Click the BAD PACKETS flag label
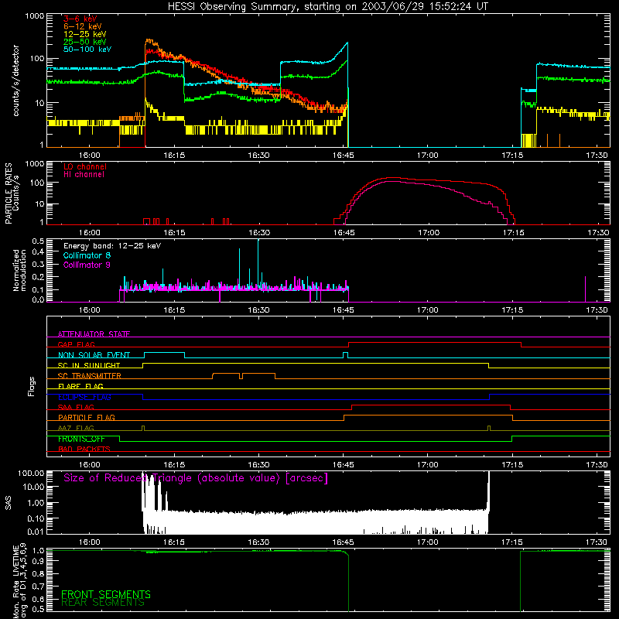Screen dimensions: 619x619 pyautogui.click(x=84, y=449)
